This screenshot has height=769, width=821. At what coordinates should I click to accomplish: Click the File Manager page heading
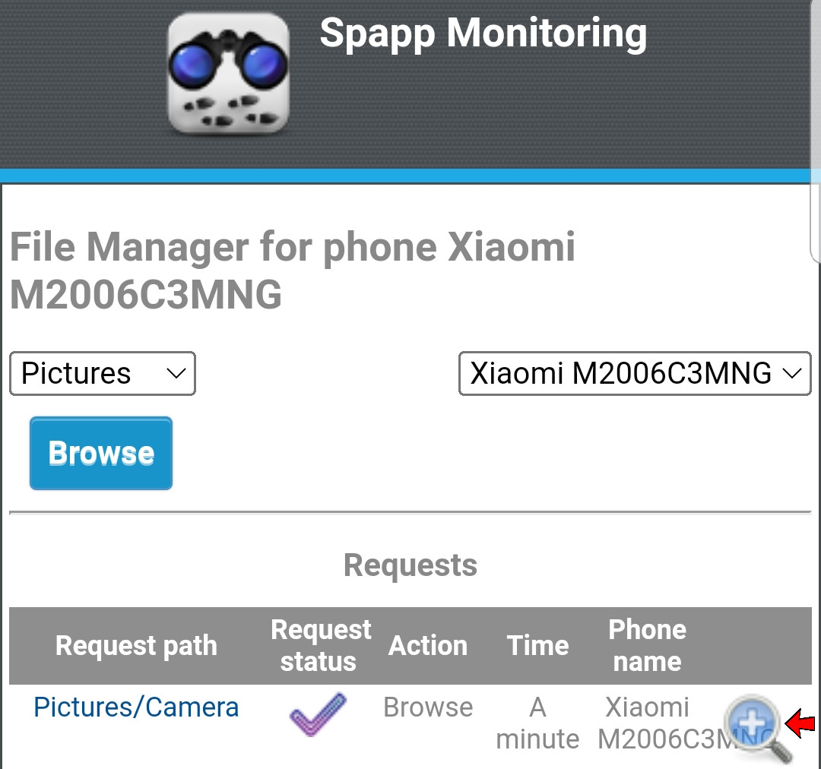pyautogui.click(x=292, y=270)
